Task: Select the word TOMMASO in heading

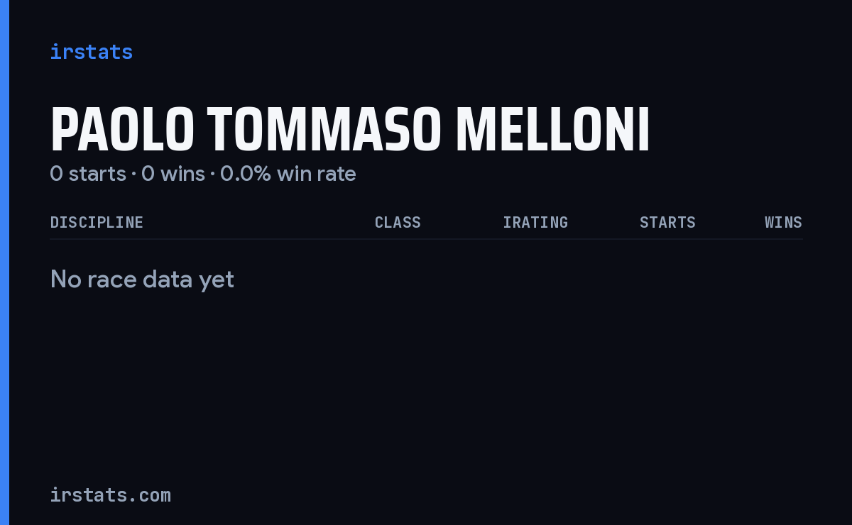Action: pyautogui.click(x=324, y=131)
